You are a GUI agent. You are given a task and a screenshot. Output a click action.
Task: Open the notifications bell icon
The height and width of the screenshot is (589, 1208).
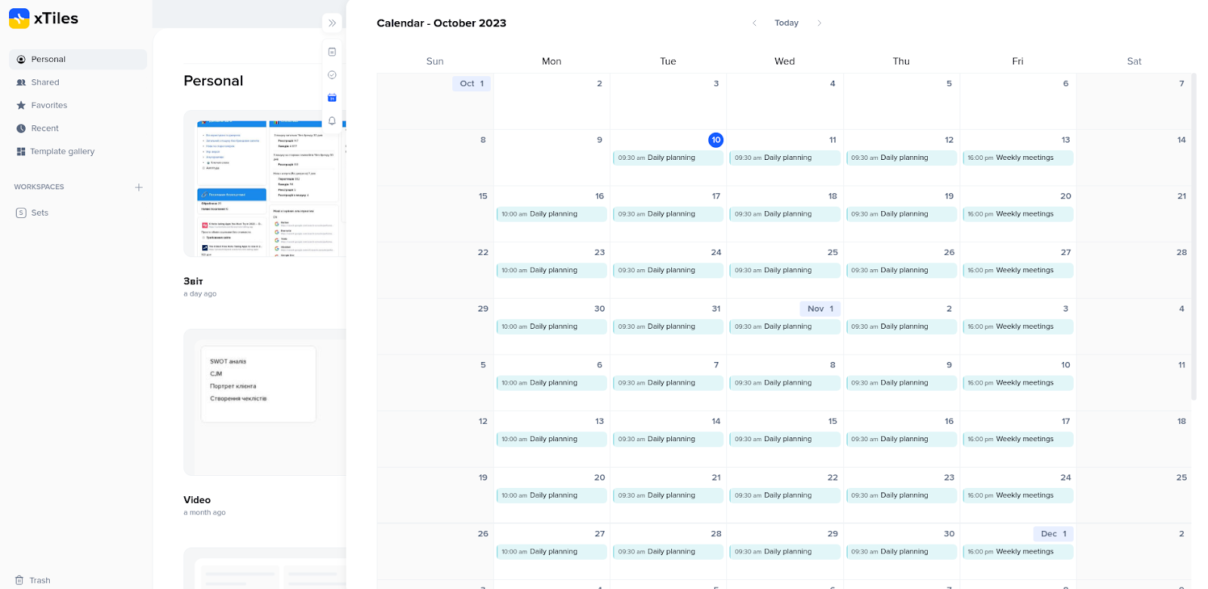click(x=332, y=121)
